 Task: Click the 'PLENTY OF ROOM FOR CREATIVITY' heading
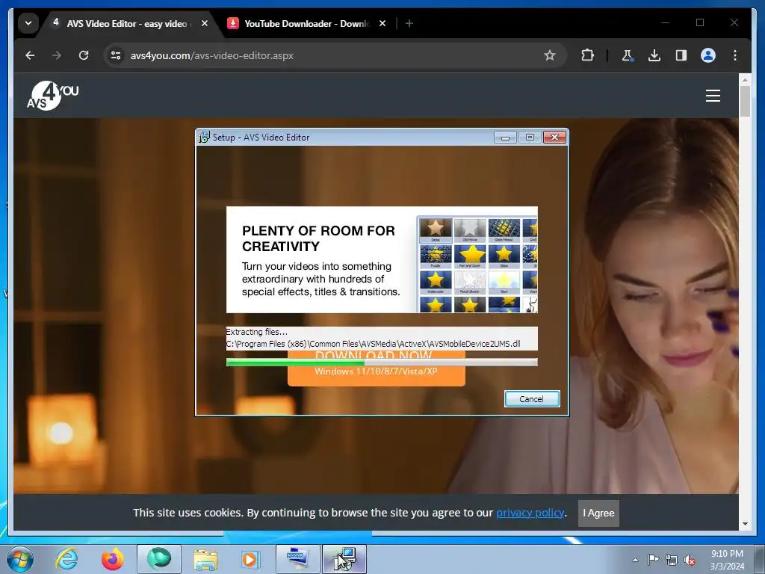coord(318,238)
